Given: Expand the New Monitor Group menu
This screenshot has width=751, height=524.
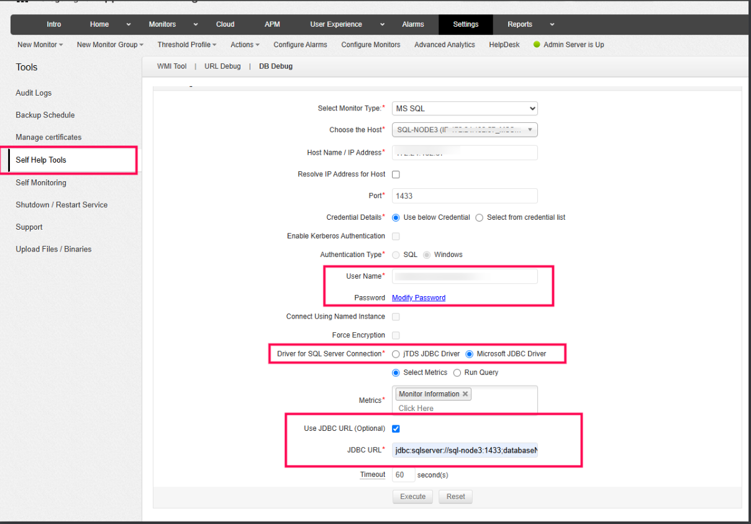Looking at the screenshot, I should coord(110,45).
